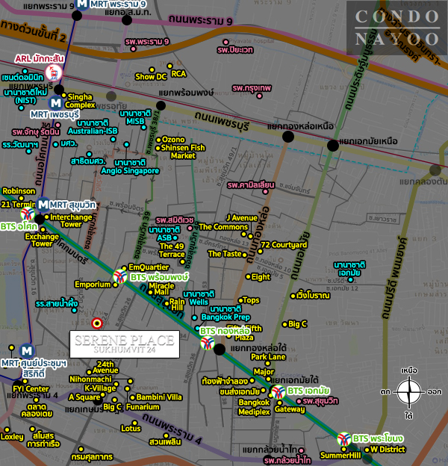
Task: Click the Robinson label
Action: tap(19, 190)
